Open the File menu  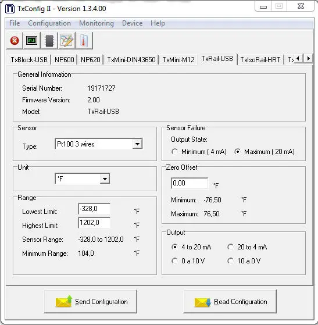(15, 23)
